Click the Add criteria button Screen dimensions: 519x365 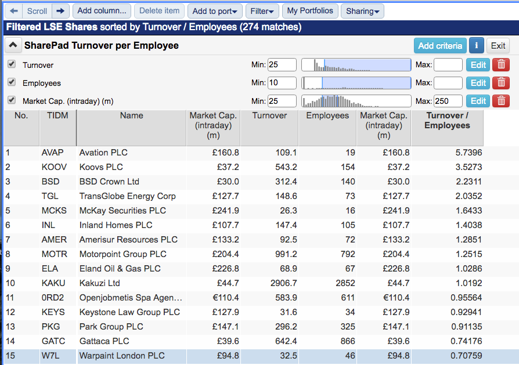point(440,46)
